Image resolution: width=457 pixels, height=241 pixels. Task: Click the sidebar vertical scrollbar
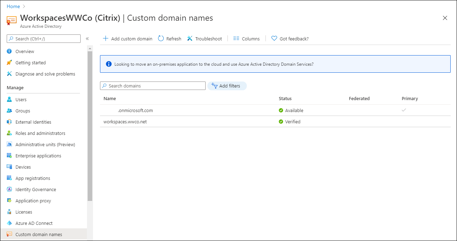click(90, 126)
